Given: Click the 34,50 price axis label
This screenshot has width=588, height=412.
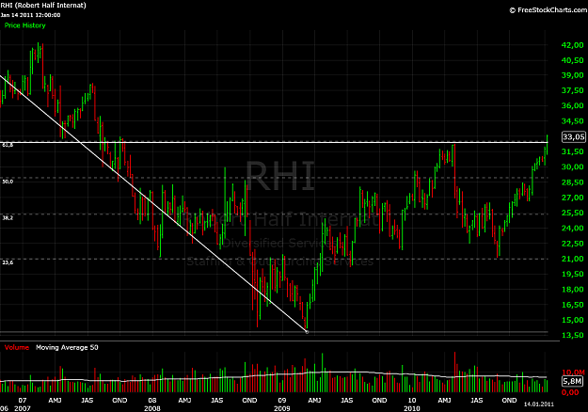Looking at the screenshot, I should pos(572,121).
